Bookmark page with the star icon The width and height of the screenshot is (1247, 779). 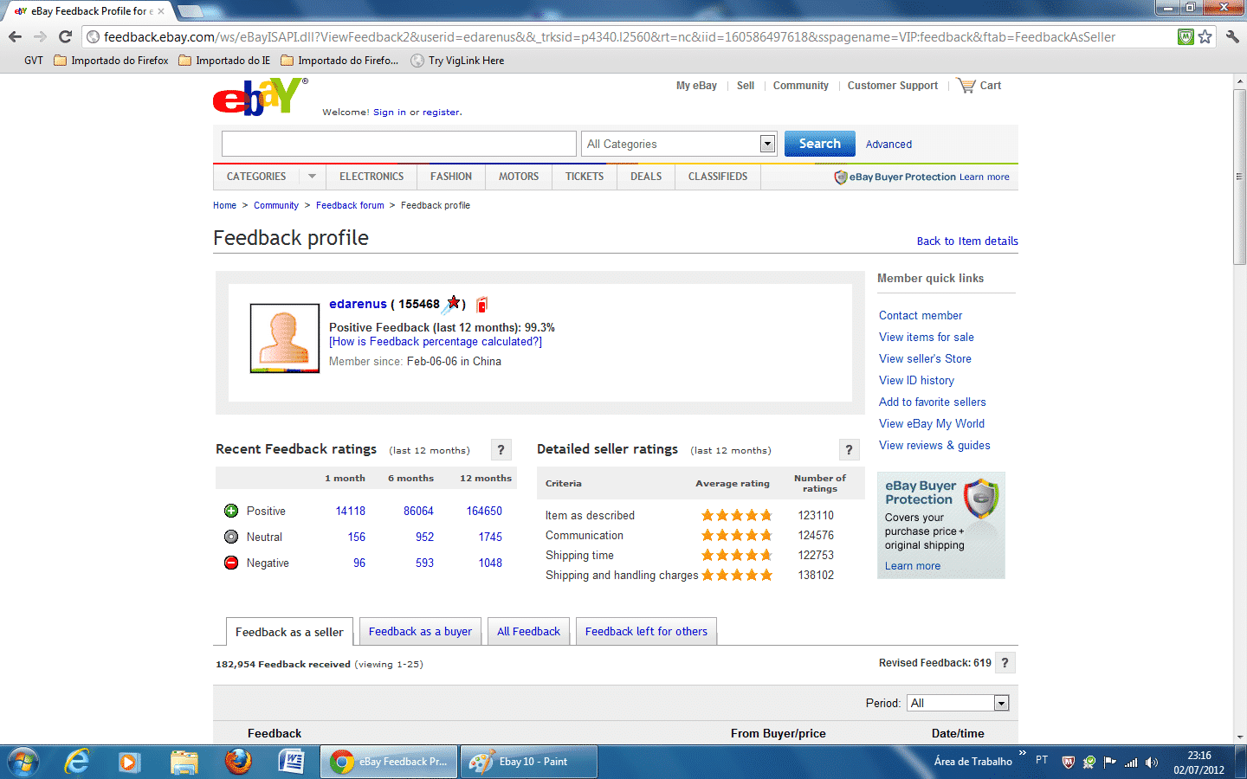1205,37
